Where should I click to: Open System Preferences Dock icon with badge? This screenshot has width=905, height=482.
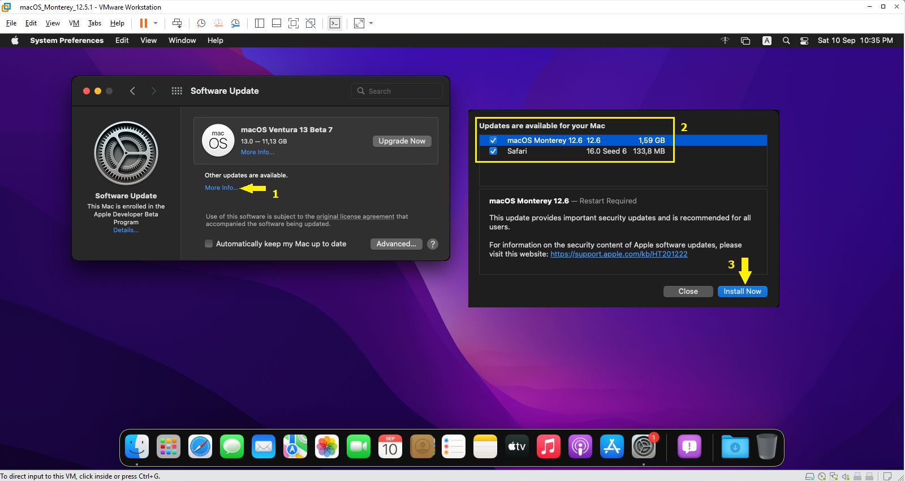click(644, 447)
